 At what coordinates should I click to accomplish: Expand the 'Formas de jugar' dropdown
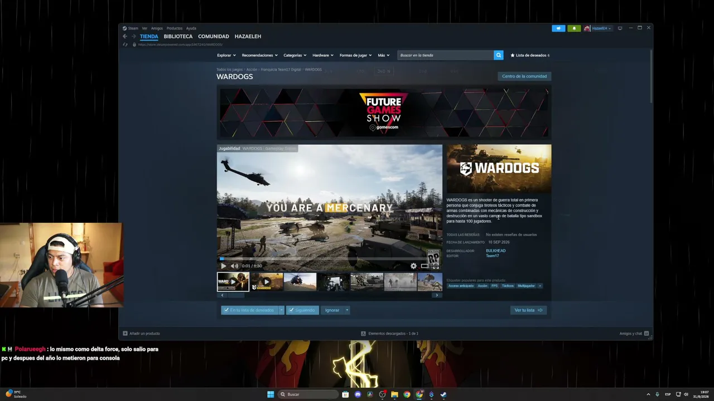tap(356, 55)
